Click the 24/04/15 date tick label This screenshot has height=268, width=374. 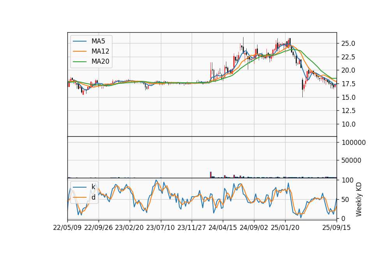pyautogui.click(x=223, y=228)
